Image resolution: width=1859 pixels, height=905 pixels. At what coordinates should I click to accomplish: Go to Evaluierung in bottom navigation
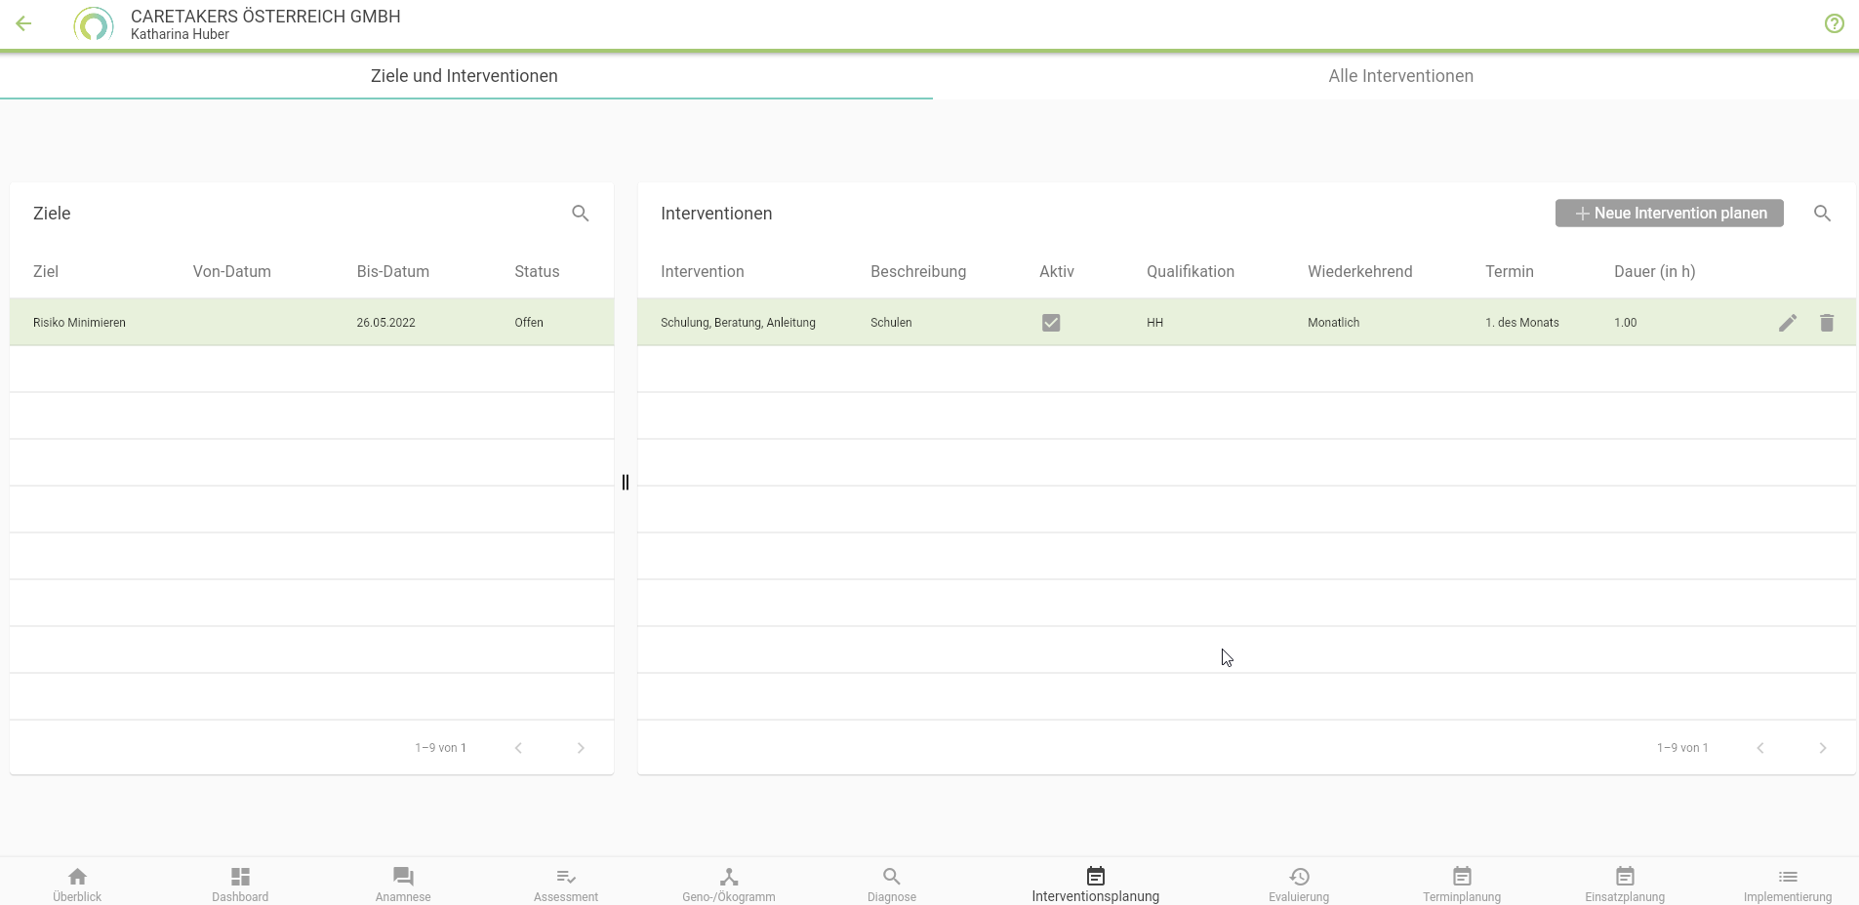tap(1298, 884)
